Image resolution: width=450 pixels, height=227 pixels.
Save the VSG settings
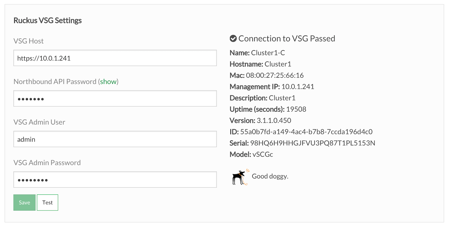tap(24, 203)
